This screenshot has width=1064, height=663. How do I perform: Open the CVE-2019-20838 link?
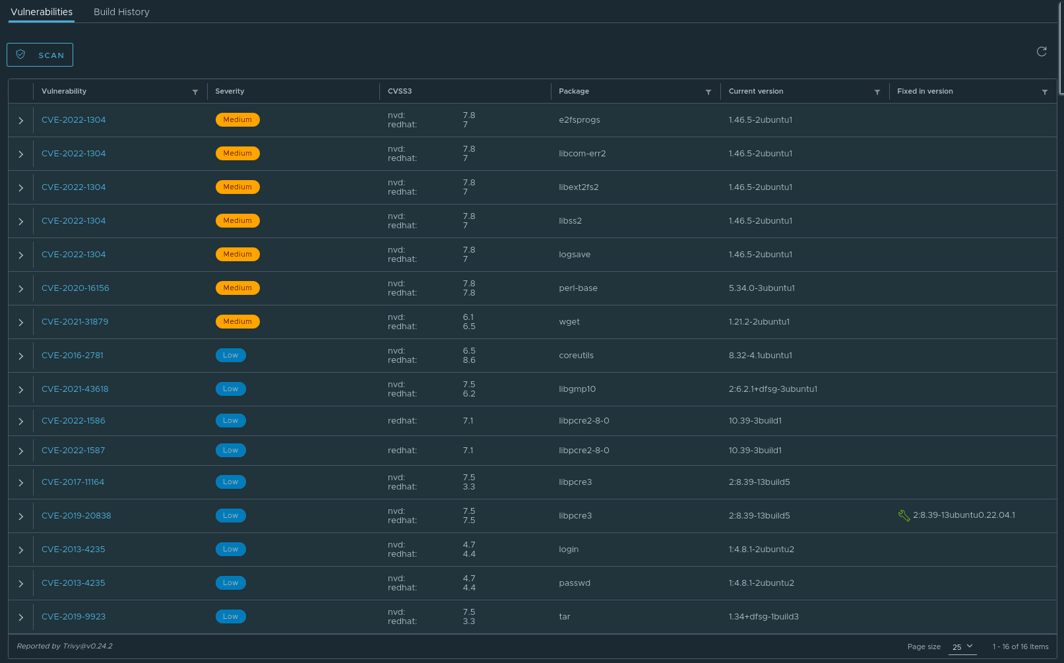pos(76,516)
